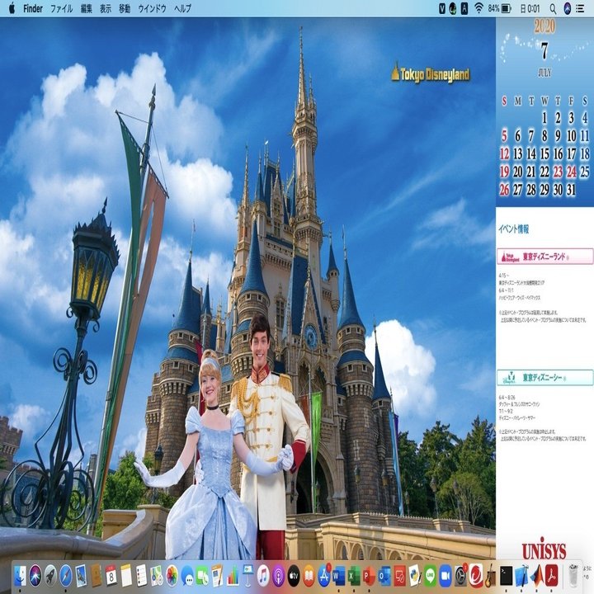Launch Zoom from the Dock

(x=445, y=576)
